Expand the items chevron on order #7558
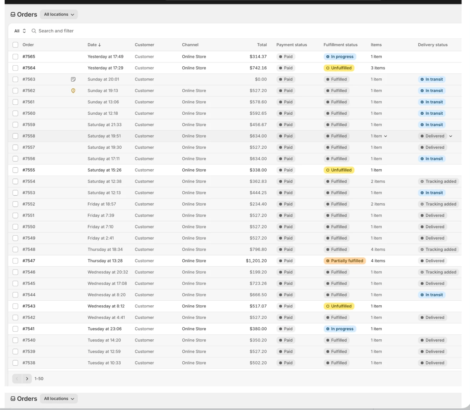Image resolution: width=470 pixels, height=410 pixels. (386, 136)
